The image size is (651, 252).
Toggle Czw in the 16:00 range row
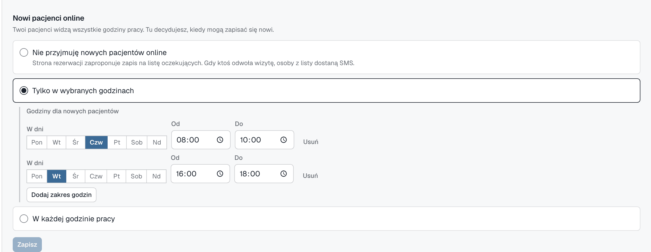coord(96,176)
